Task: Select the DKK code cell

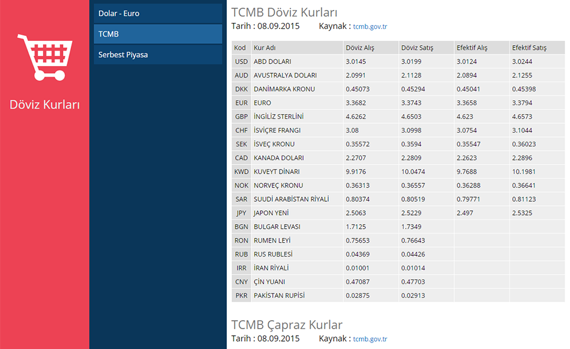Action: [x=241, y=89]
